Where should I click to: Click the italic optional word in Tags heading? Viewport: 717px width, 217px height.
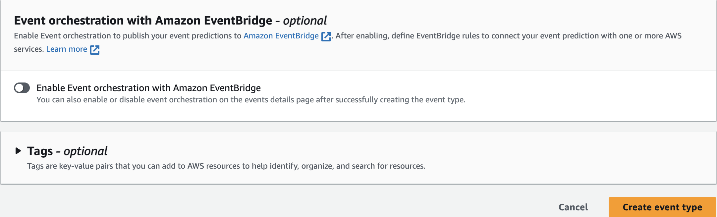click(x=85, y=151)
